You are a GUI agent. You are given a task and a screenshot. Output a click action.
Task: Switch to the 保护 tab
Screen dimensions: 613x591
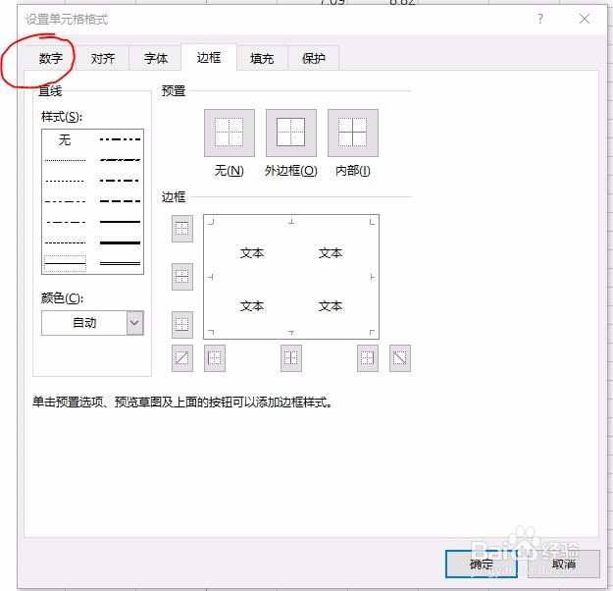(313, 58)
